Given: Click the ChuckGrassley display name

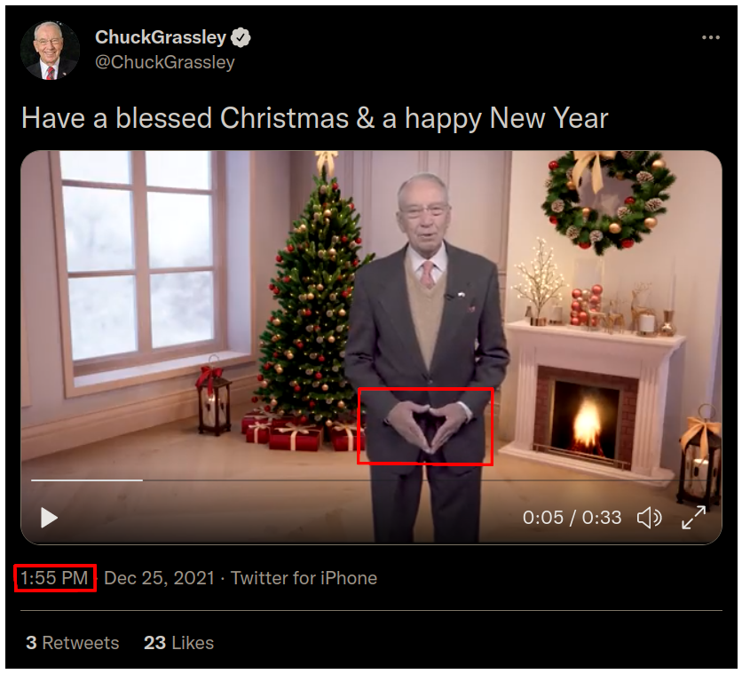Looking at the screenshot, I should (x=161, y=37).
